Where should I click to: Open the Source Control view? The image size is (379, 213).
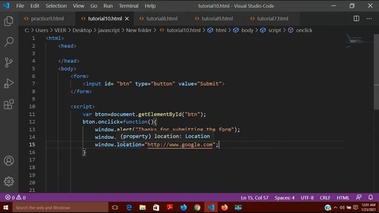(9, 62)
